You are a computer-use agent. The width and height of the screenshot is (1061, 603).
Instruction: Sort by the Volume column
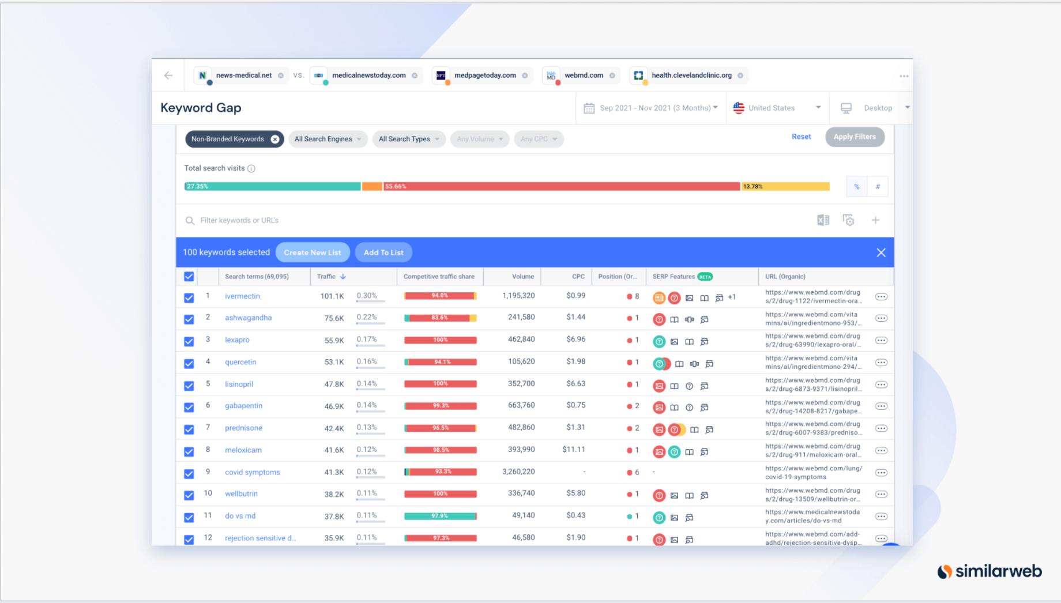click(x=522, y=277)
